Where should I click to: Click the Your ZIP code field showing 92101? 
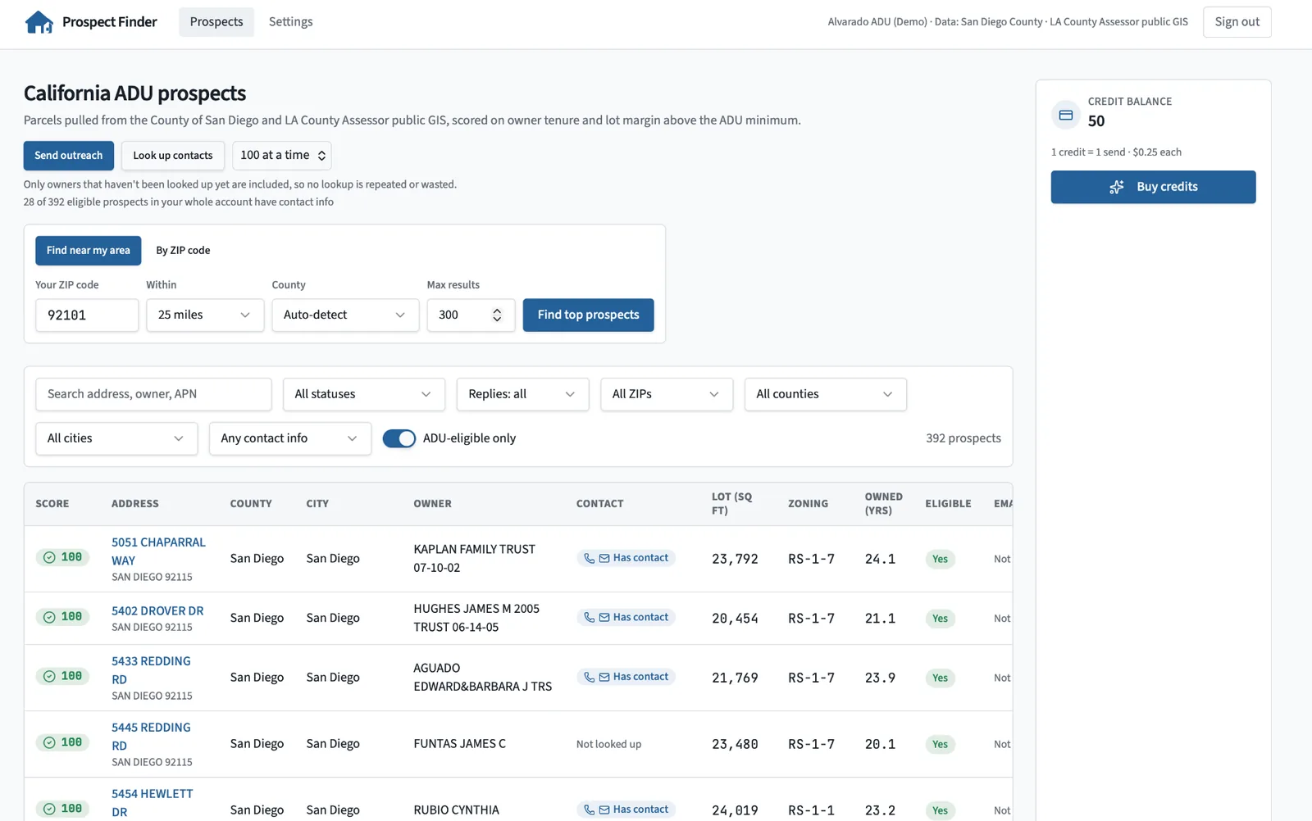87,315
